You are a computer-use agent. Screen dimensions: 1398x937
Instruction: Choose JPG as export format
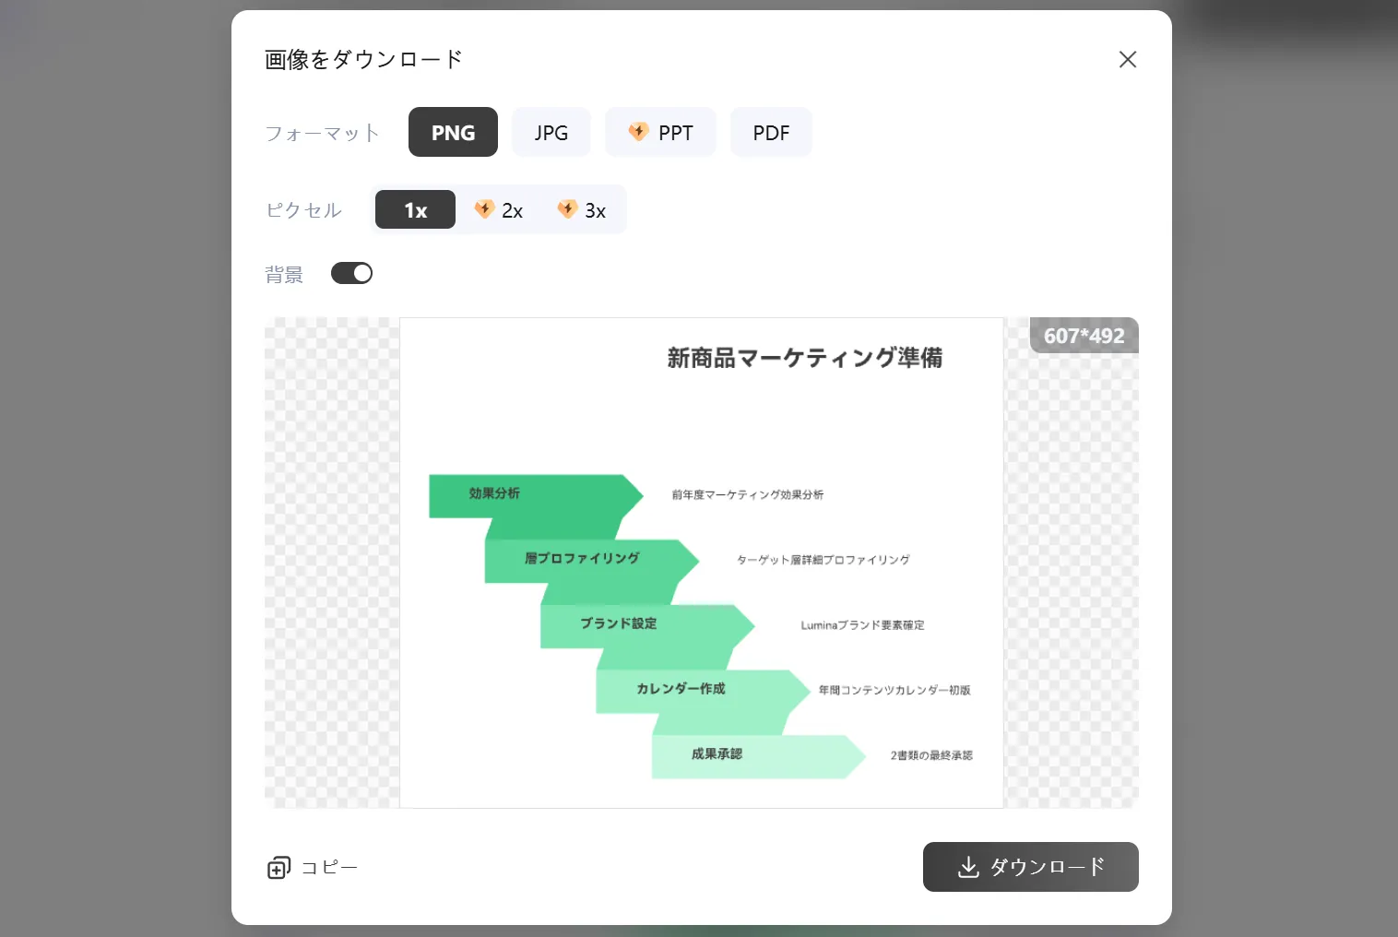tap(551, 133)
